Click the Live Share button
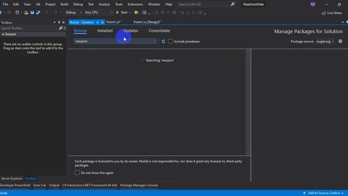 332,13
